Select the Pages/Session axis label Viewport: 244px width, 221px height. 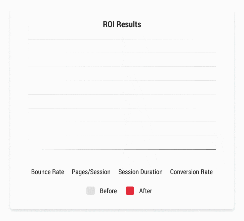click(x=91, y=172)
